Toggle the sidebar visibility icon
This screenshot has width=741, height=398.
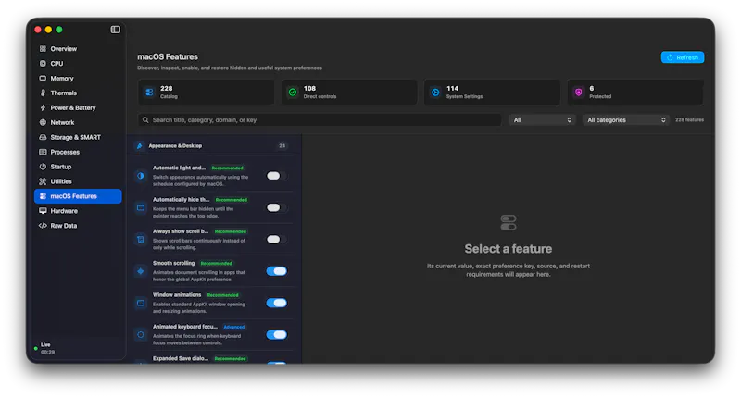pyautogui.click(x=115, y=30)
